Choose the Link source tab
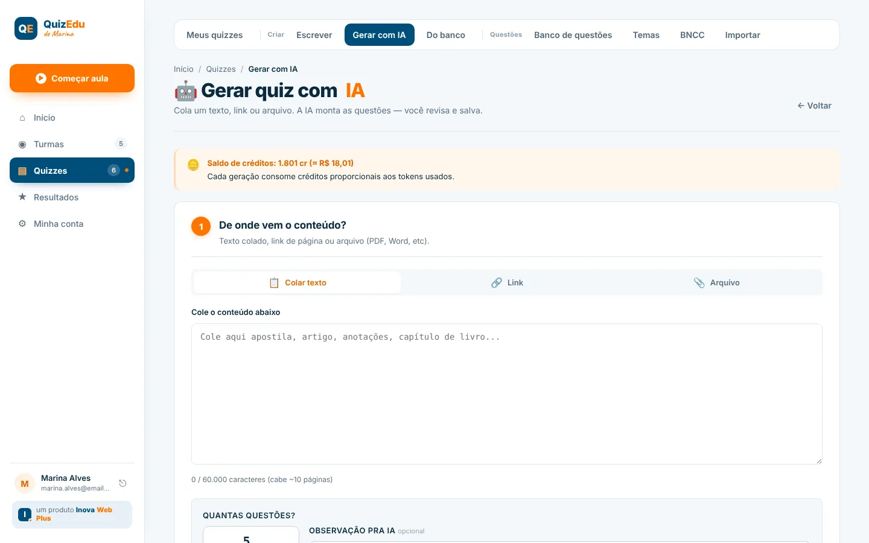This screenshot has width=869, height=543. pos(507,282)
